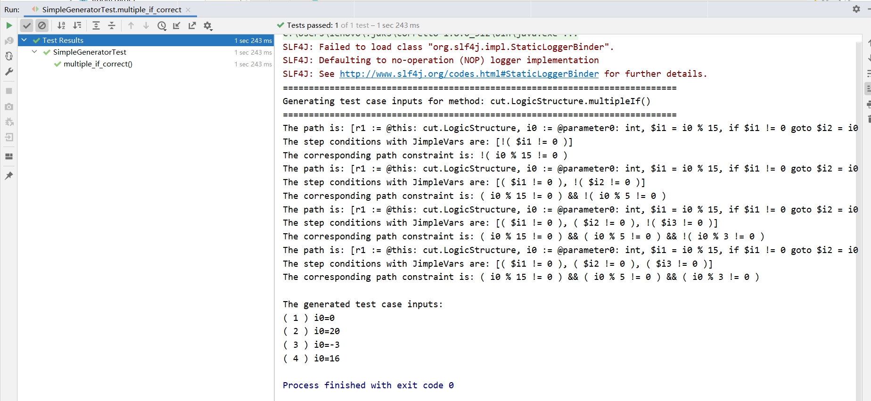Open run configuration with wrench icon

point(9,72)
